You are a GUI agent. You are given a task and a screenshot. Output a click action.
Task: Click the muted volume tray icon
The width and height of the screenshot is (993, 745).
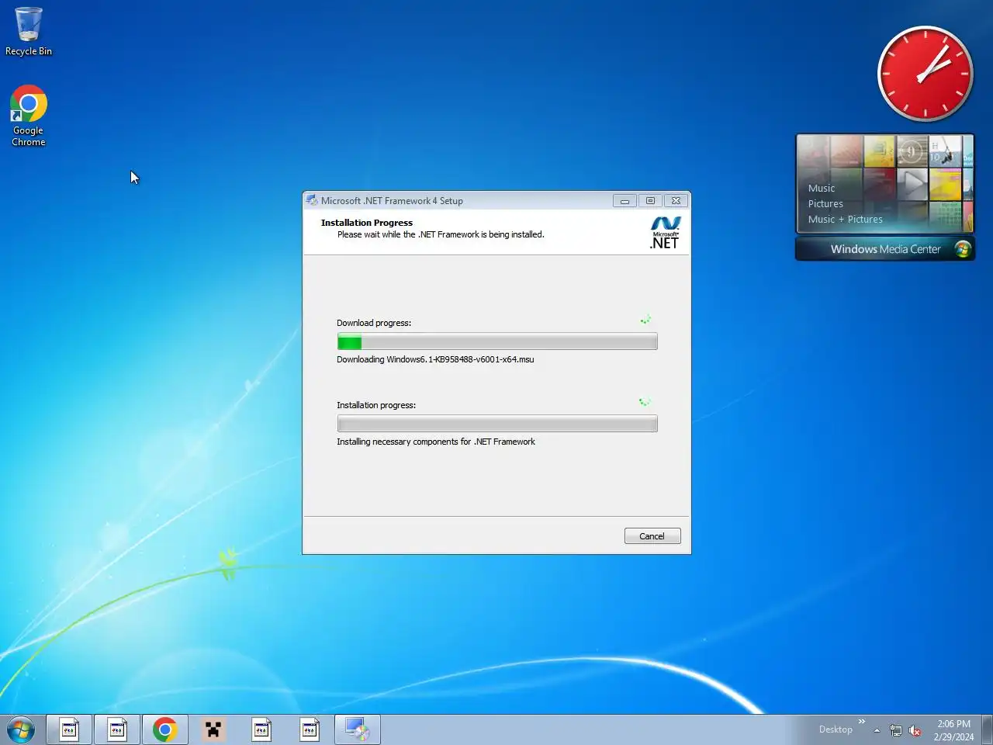pos(915,730)
